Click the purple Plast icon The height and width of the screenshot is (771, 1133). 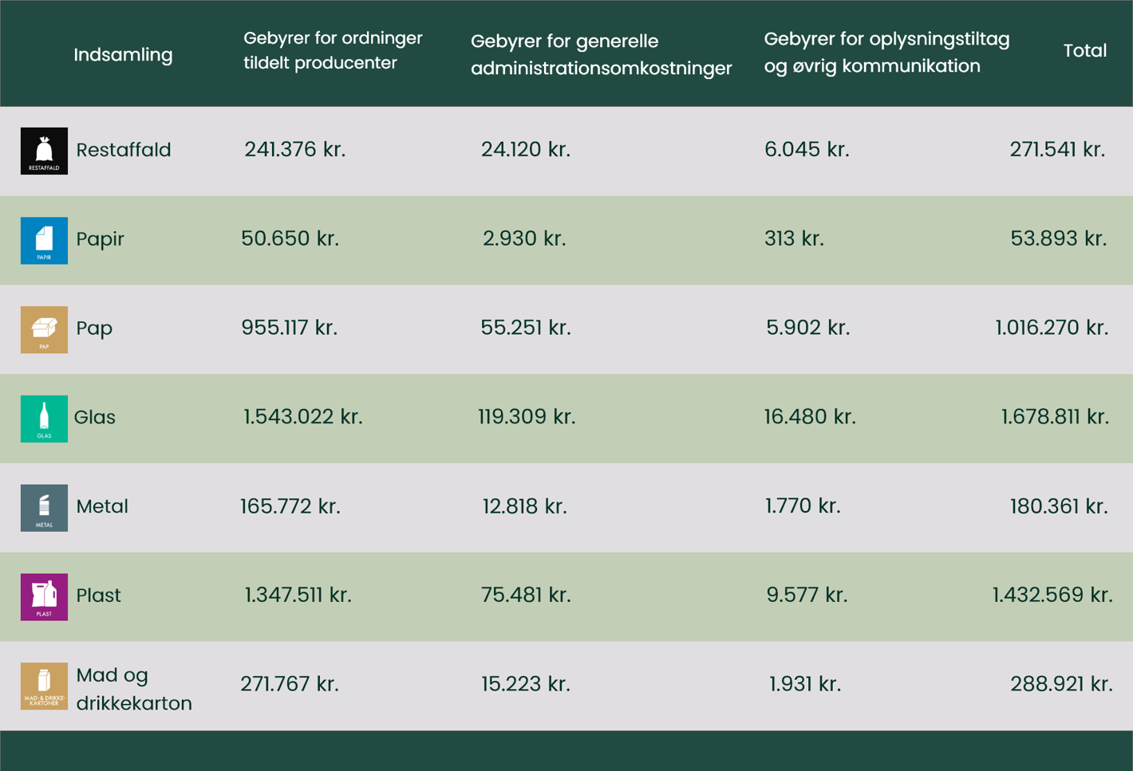(x=44, y=597)
